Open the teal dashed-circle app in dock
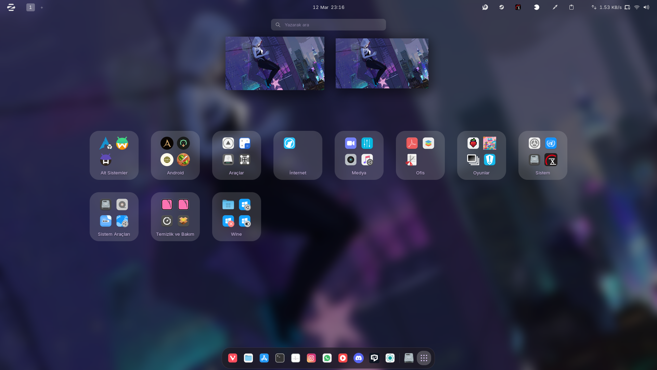 point(390,358)
